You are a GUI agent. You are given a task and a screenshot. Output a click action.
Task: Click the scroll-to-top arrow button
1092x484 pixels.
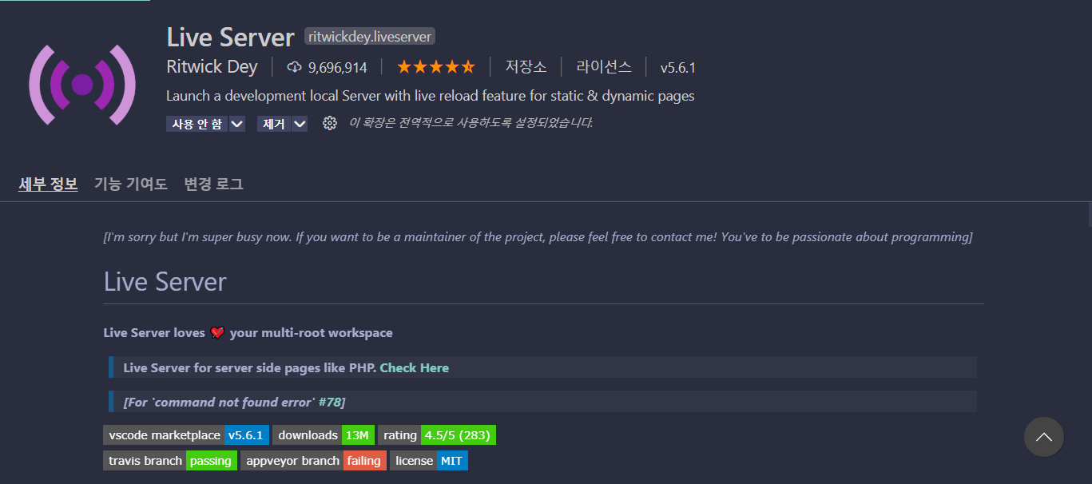(x=1044, y=437)
